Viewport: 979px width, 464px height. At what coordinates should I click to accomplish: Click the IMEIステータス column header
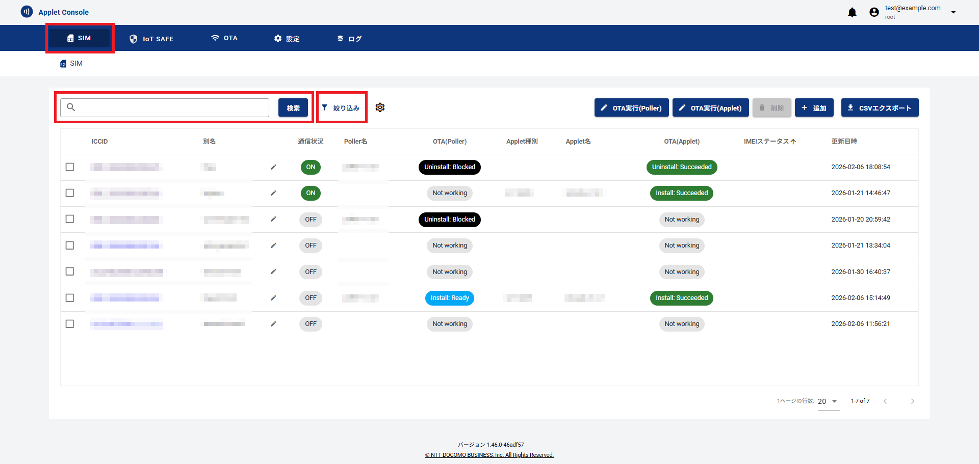pos(766,142)
